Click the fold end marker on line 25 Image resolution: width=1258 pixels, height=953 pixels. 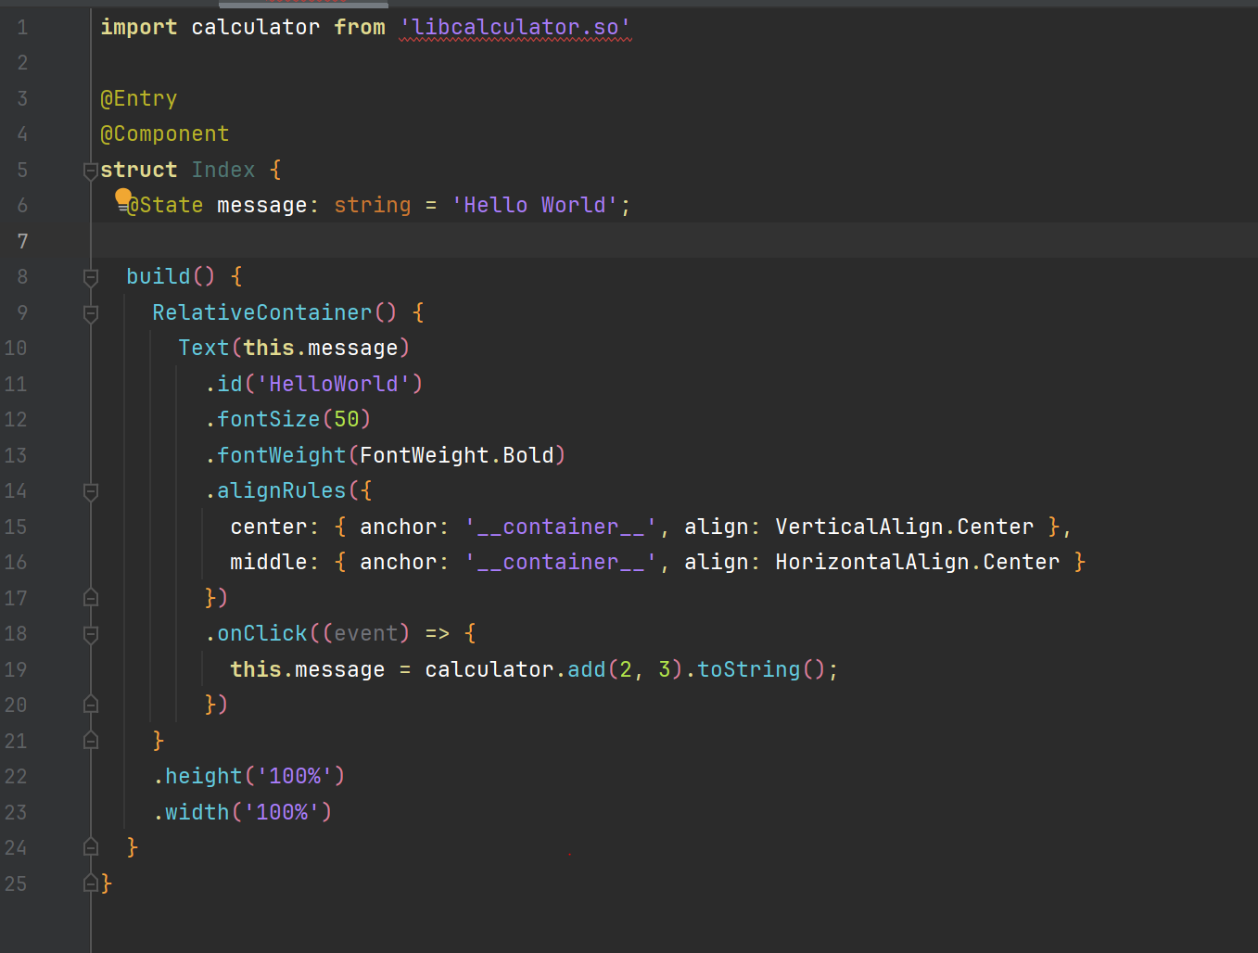[91, 883]
